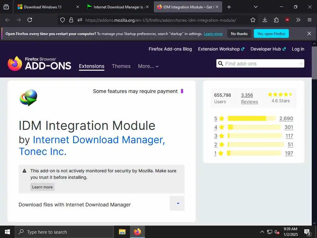This screenshot has height=238, width=317.
Task: Open the Developer Hub link
Action: 268,49
